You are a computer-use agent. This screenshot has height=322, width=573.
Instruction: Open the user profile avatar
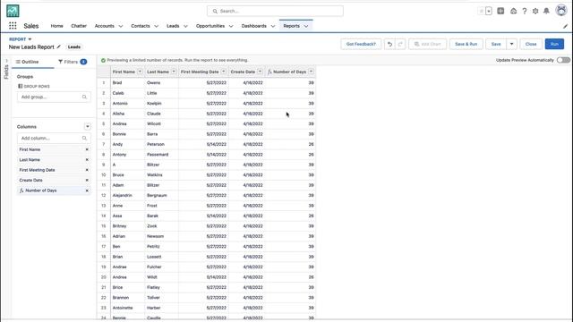click(561, 11)
